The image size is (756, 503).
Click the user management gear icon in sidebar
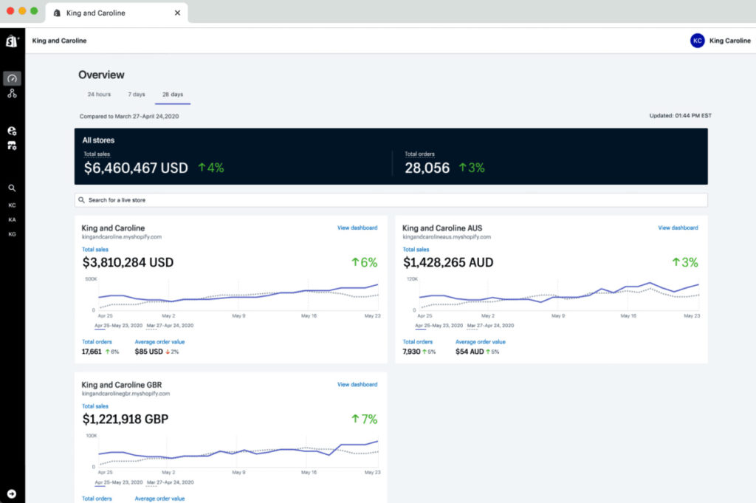click(x=12, y=130)
